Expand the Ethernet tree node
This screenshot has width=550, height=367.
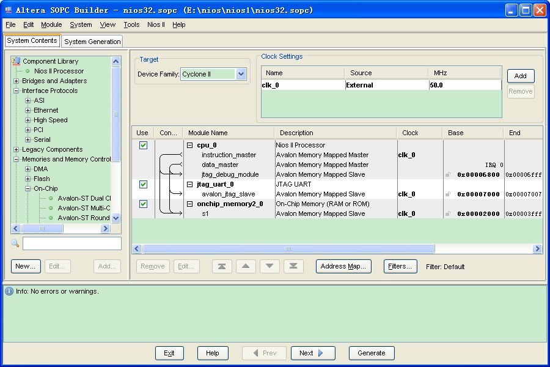[28, 110]
